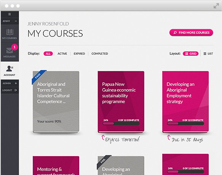Click the fullscreen expand arrows icon
222x175 pixels.
[216, 6]
